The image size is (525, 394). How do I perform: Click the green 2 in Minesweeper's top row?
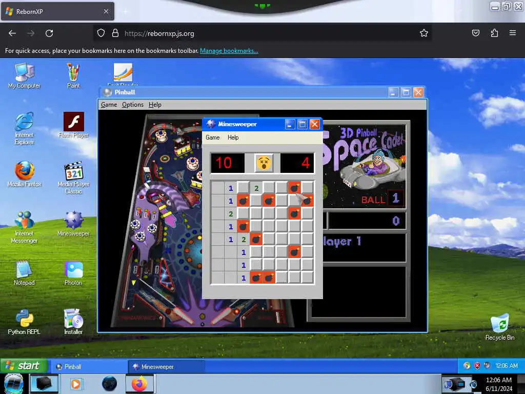pos(256,188)
